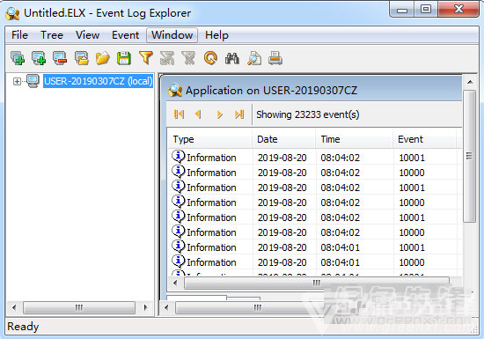The width and height of the screenshot is (484, 339).
Task: Select USER-20190307CZ (local) in the tree
Action: point(99,81)
